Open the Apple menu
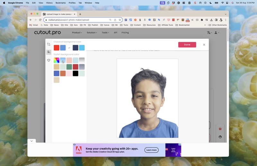Viewport: 257px width, 166px height. click(4, 3)
